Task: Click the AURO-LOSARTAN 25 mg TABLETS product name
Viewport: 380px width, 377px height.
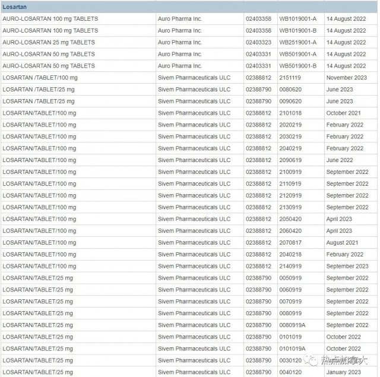Action: coord(49,42)
